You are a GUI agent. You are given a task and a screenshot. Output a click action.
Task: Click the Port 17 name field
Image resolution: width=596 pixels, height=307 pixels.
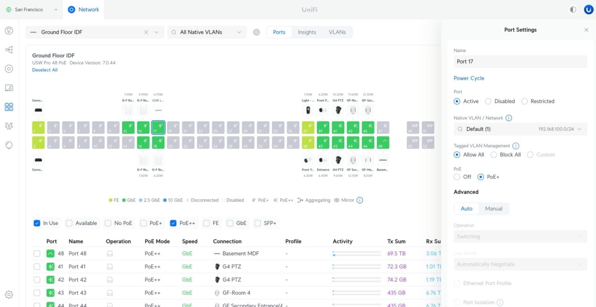[x=520, y=62]
